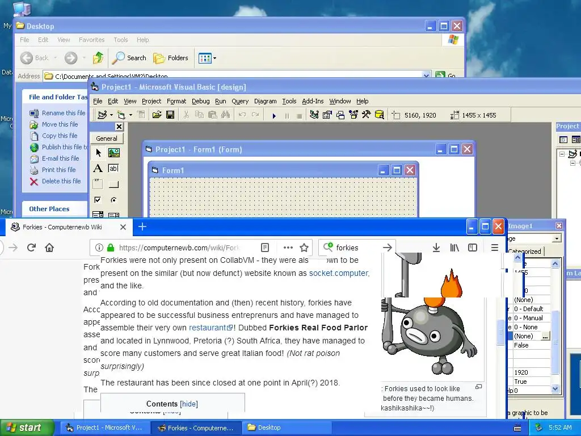This screenshot has width=581, height=436.
Task: Click the General tab in toolbox
Action: tap(107, 139)
